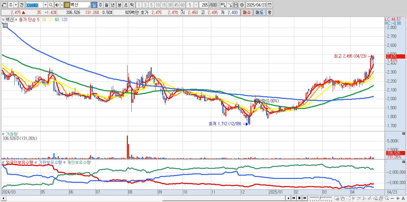
Task: Click the dotted chart region icon
Action: click(x=348, y=198)
